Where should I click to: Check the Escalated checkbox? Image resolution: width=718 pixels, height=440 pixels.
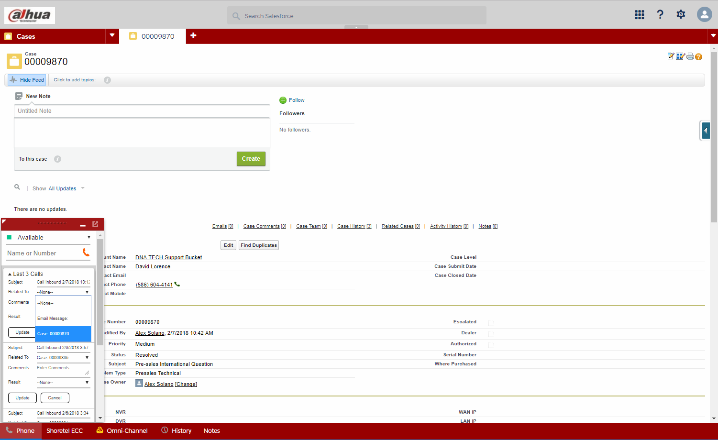(x=491, y=323)
